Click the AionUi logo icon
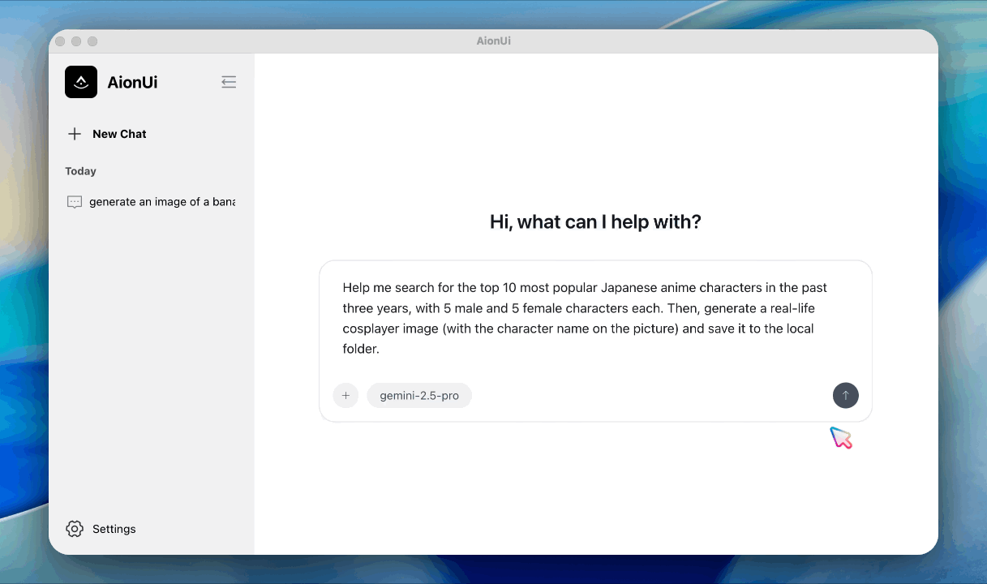 [x=81, y=82]
